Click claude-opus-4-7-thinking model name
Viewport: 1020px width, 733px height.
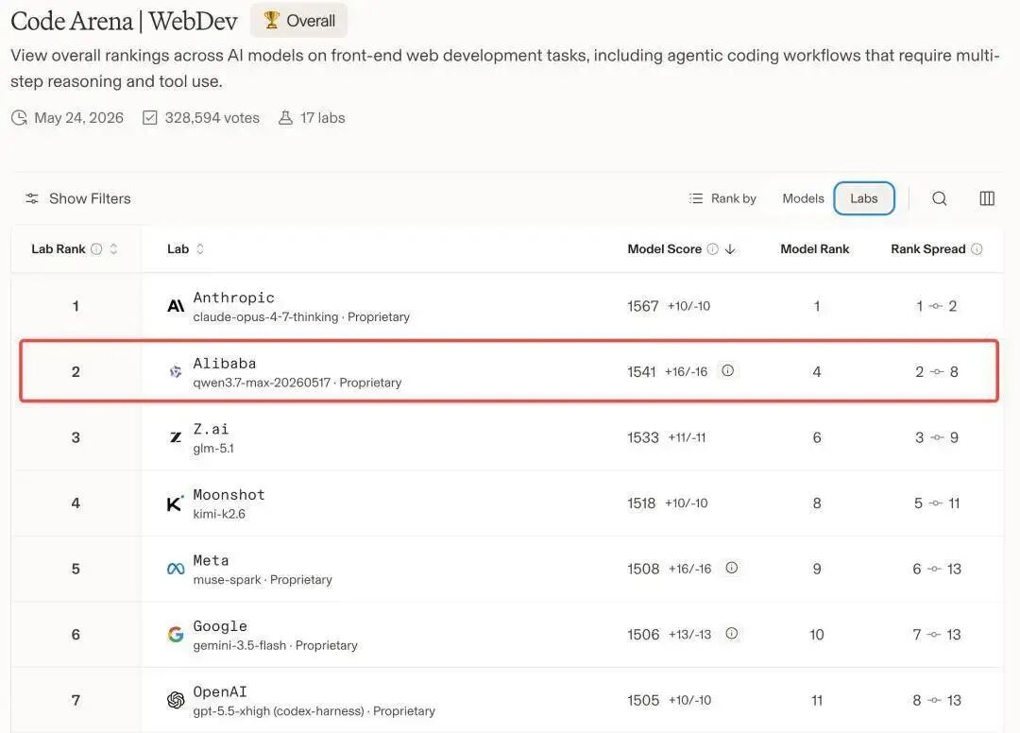pyautogui.click(x=265, y=316)
